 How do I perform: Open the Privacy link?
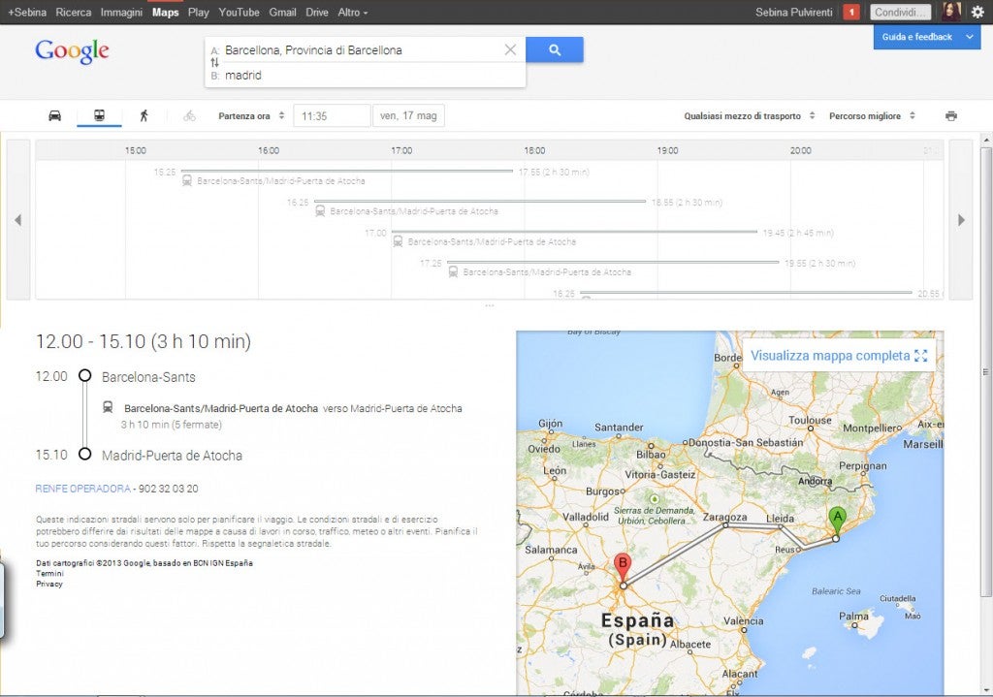[49, 584]
